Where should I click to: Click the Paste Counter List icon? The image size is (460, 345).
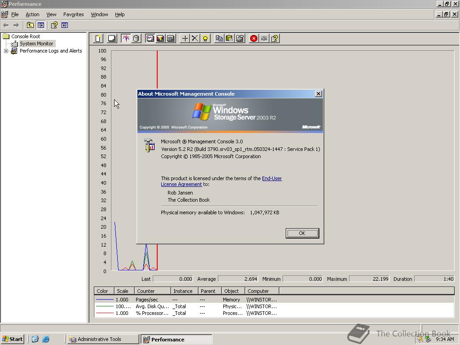point(230,39)
